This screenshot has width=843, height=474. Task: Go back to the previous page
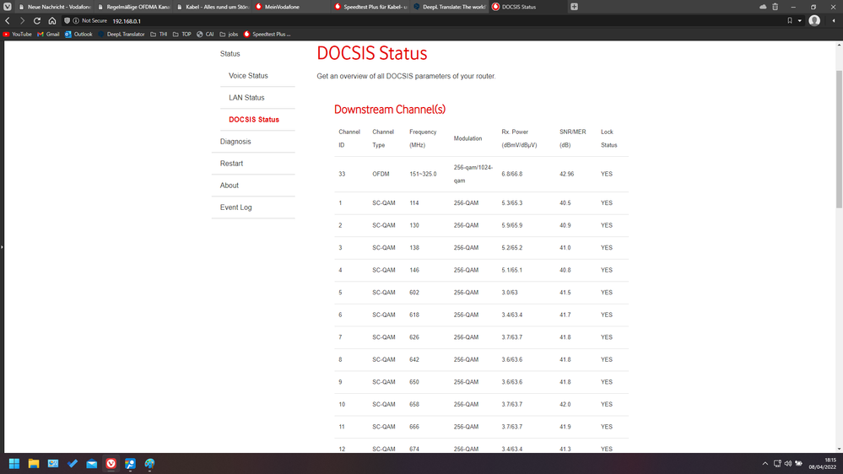[x=8, y=20]
